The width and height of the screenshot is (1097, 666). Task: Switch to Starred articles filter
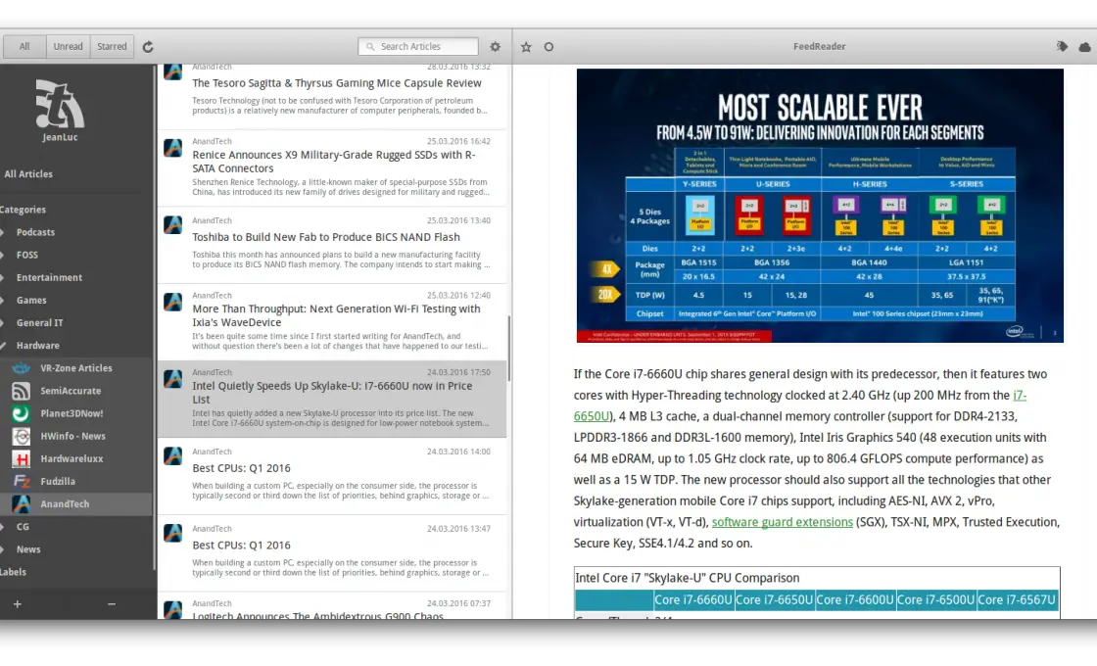(x=112, y=47)
